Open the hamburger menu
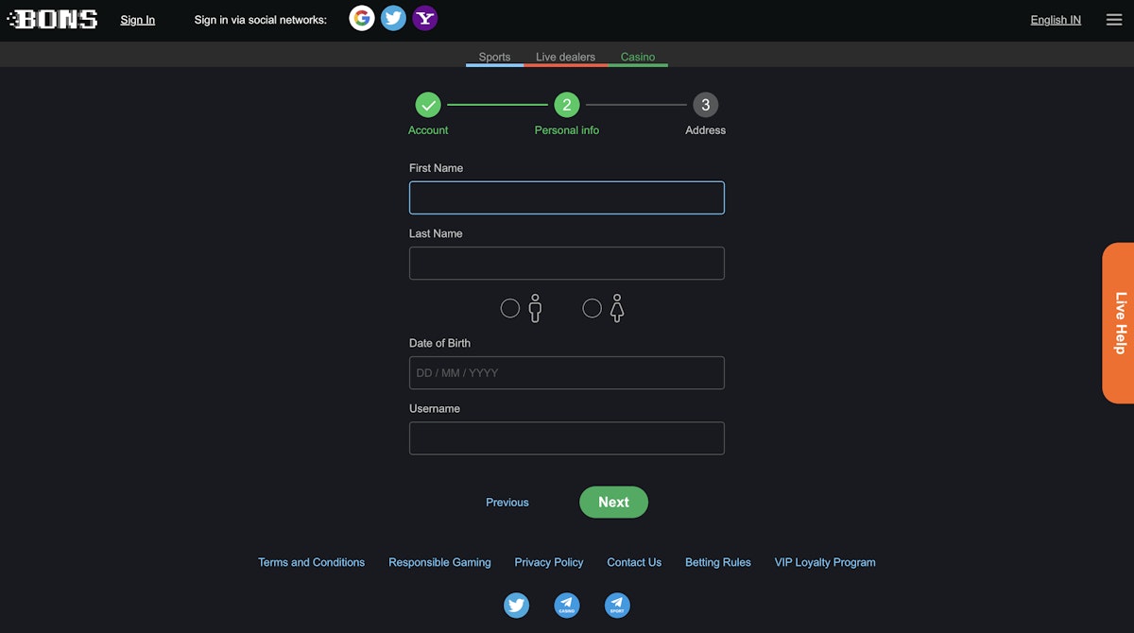Screen dimensions: 1134x633 click(x=1114, y=20)
